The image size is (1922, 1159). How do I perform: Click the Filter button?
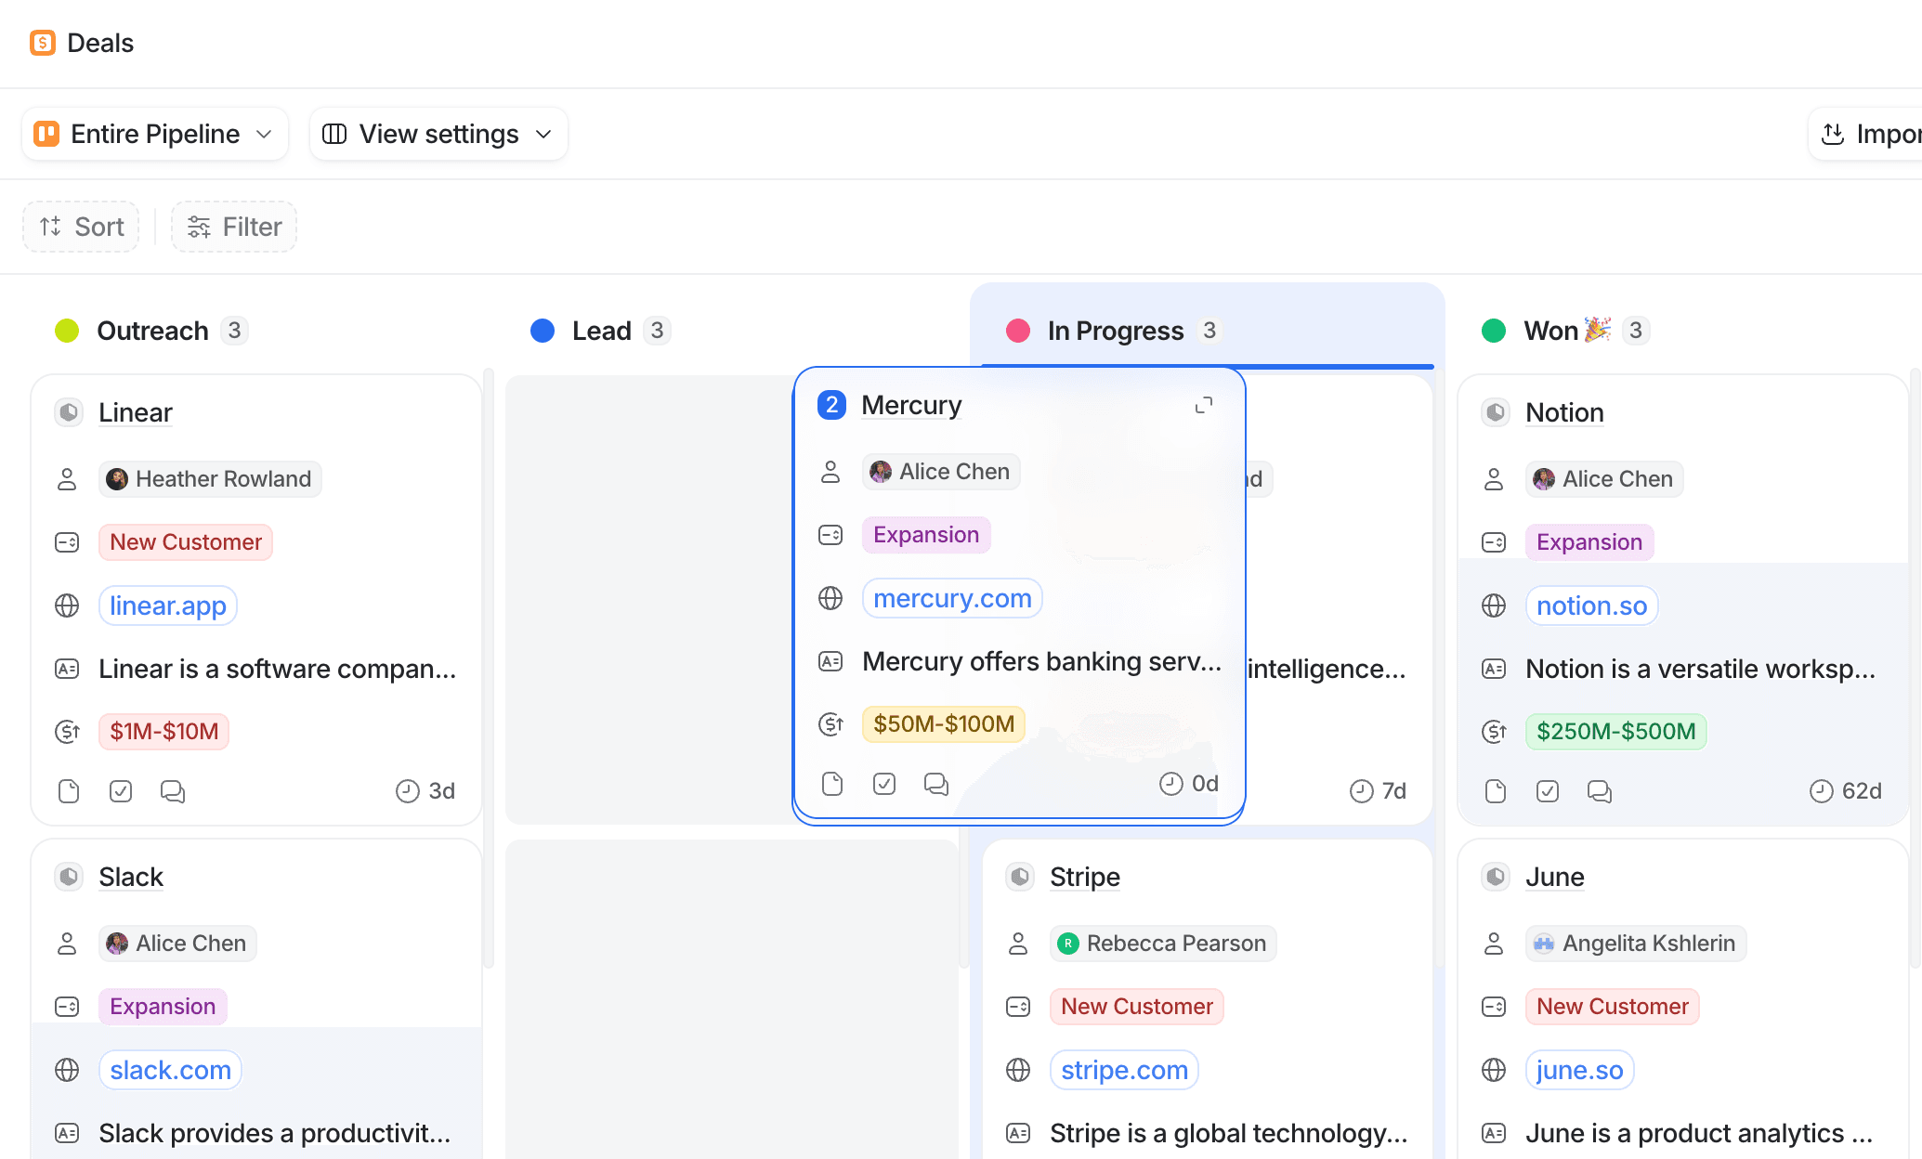(x=234, y=227)
